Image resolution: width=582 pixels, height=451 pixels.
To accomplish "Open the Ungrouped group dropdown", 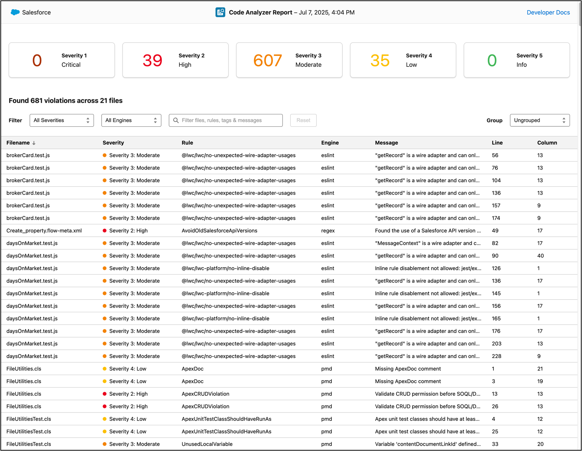I will tap(540, 120).
